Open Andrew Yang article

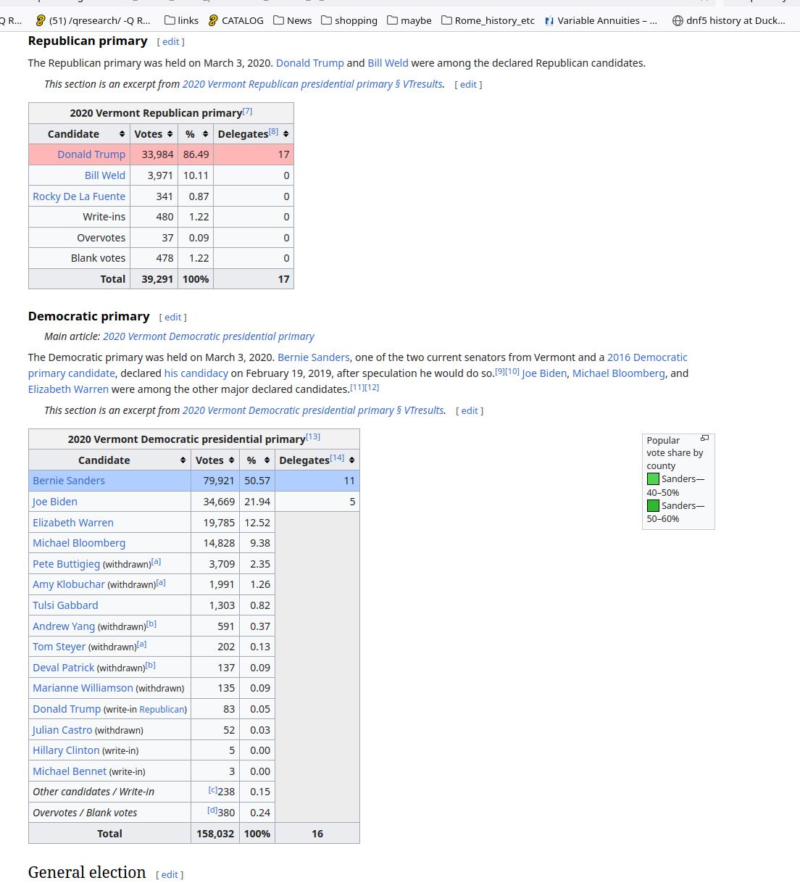64,626
